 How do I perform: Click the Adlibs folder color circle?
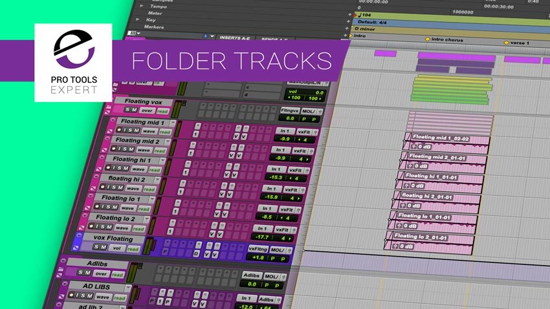pos(63,261)
